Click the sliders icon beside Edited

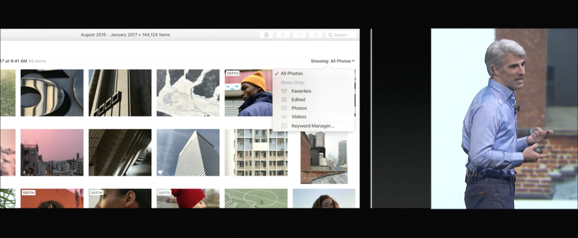[284, 100]
